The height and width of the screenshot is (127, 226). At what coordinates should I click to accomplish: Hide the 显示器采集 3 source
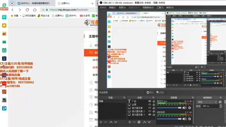150,115
